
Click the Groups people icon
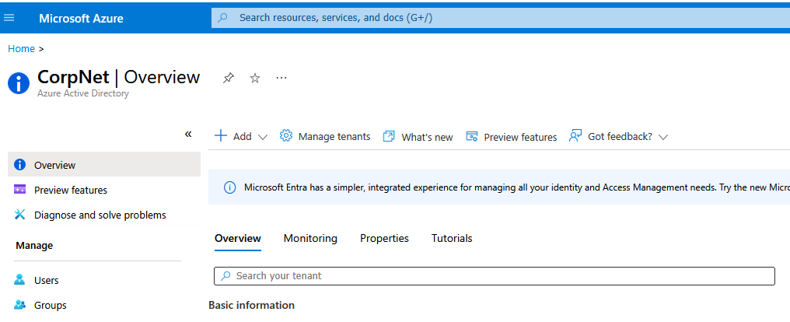19,305
